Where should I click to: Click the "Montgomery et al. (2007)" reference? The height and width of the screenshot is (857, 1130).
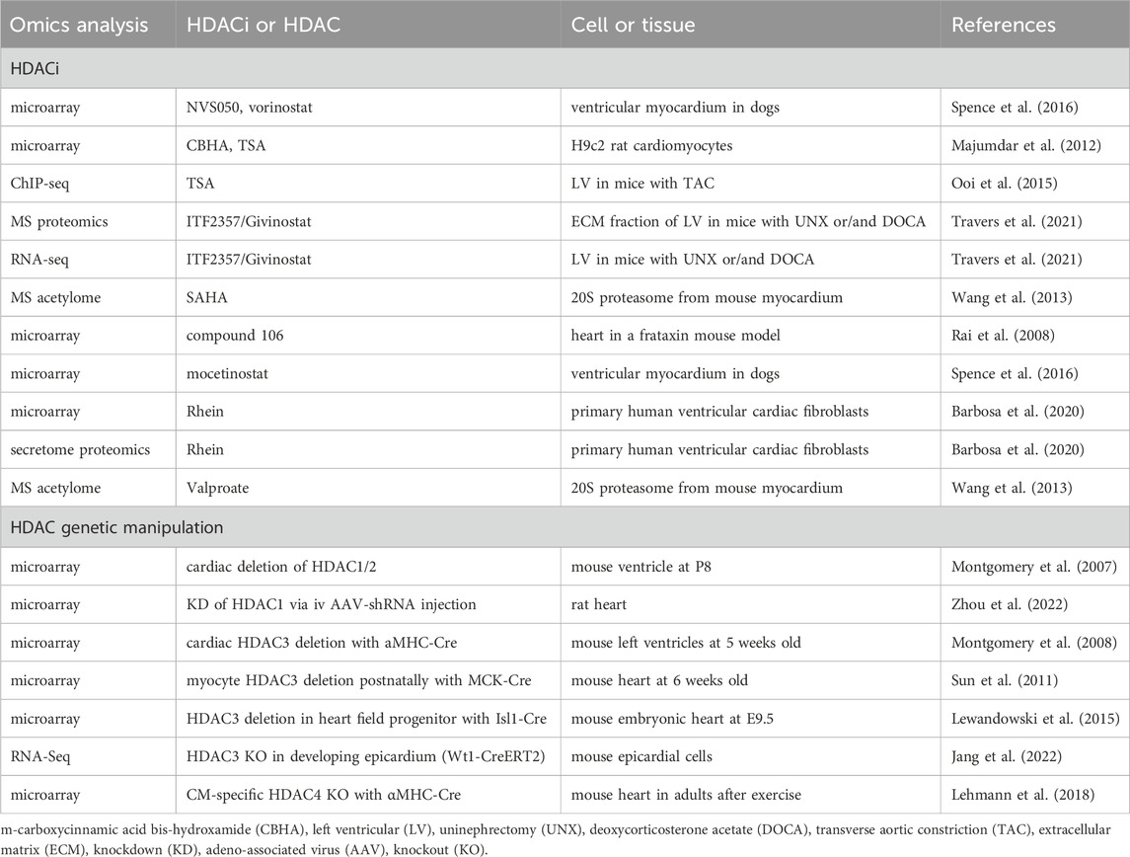point(1034,568)
